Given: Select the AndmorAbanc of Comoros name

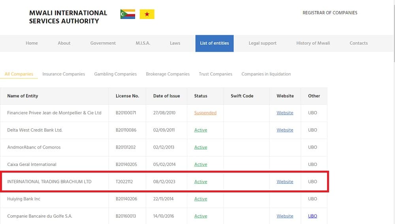Looking at the screenshot, I should [x=34, y=147].
